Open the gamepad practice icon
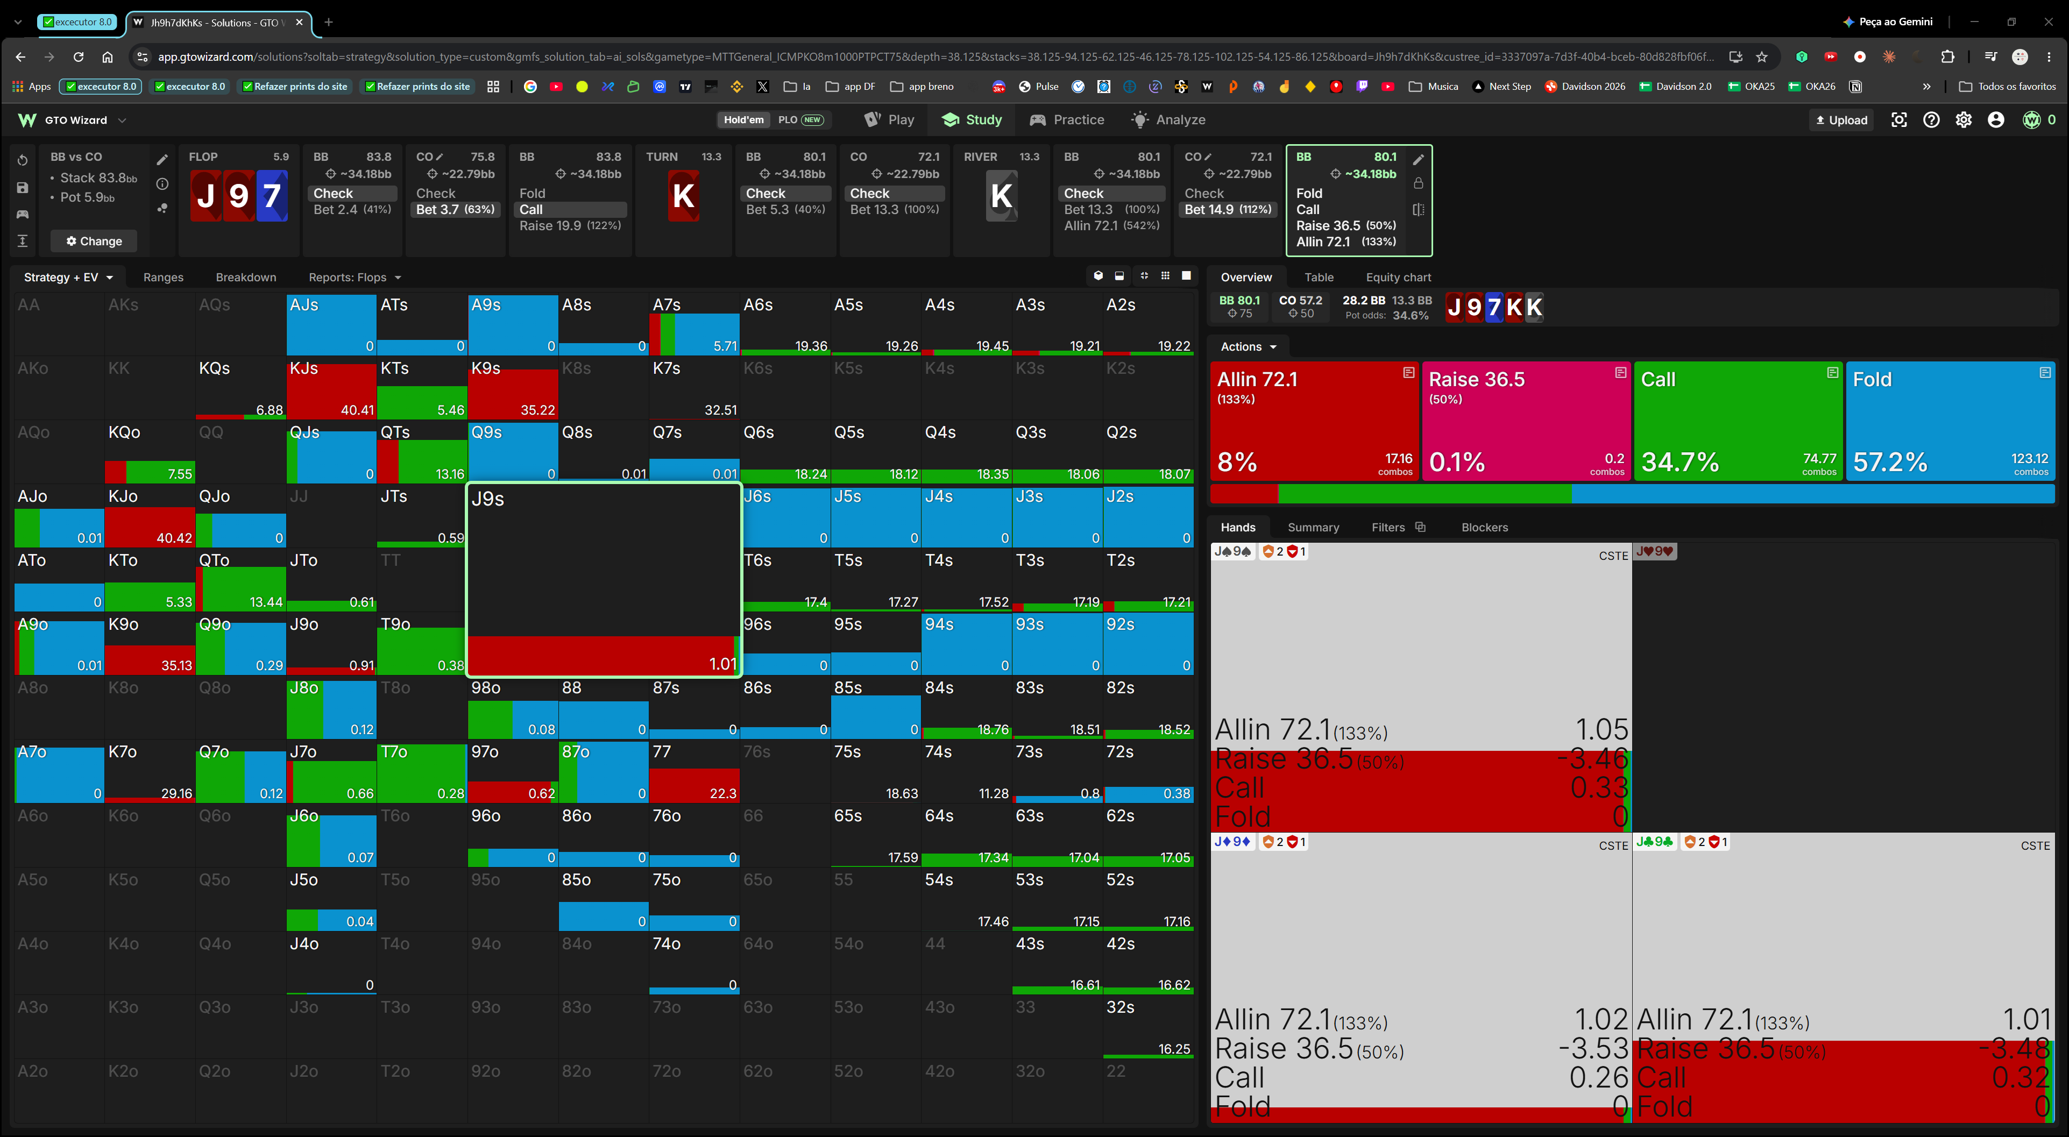2069x1137 pixels. (23, 215)
